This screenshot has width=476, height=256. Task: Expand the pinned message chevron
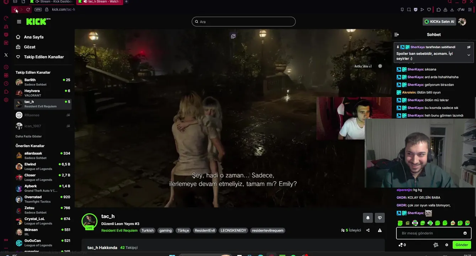click(469, 55)
